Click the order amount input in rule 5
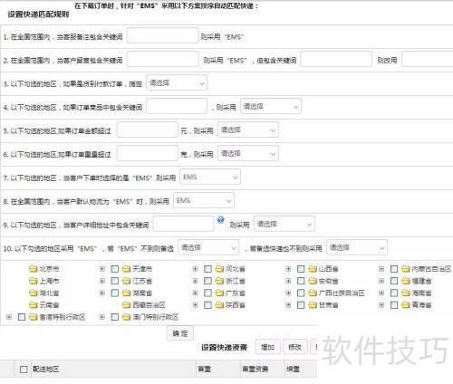Viewport: 453px width, 384px height. tap(148, 130)
